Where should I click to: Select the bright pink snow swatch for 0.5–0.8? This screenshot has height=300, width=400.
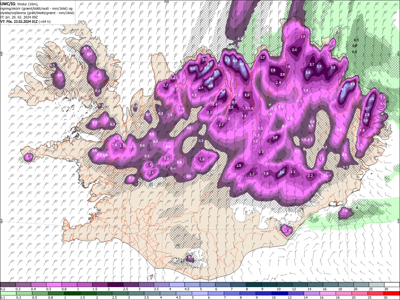pyautogui.click(x=54, y=285)
